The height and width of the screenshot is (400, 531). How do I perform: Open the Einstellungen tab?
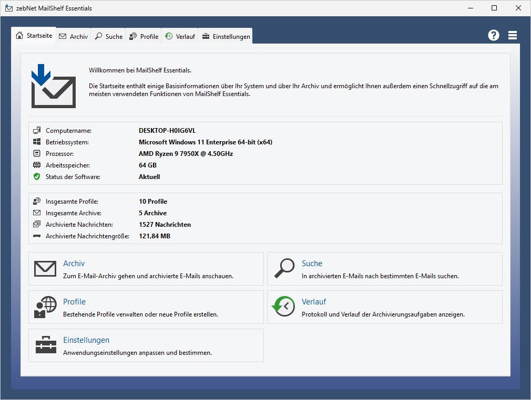pyautogui.click(x=226, y=36)
